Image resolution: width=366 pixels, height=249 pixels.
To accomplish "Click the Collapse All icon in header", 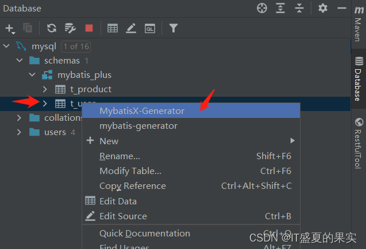I will pos(299,8).
